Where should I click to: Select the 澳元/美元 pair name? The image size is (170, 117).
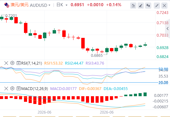(x=20, y=5)
